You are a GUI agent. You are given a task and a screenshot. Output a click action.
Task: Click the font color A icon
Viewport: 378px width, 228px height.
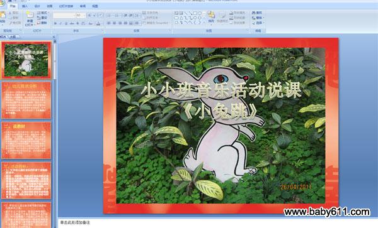coord(98,23)
